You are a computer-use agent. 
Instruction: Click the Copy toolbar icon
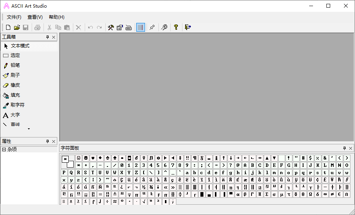[58, 27]
